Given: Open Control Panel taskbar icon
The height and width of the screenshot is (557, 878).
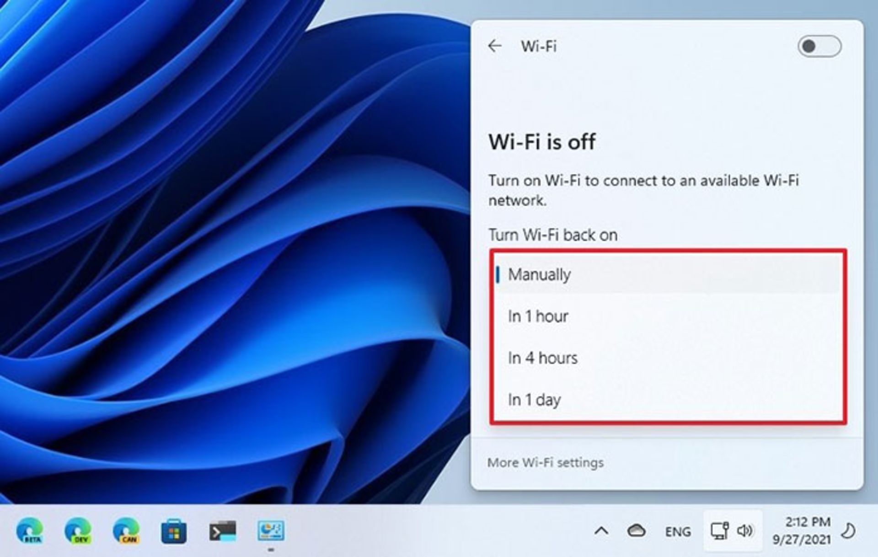Looking at the screenshot, I should coord(271,531).
